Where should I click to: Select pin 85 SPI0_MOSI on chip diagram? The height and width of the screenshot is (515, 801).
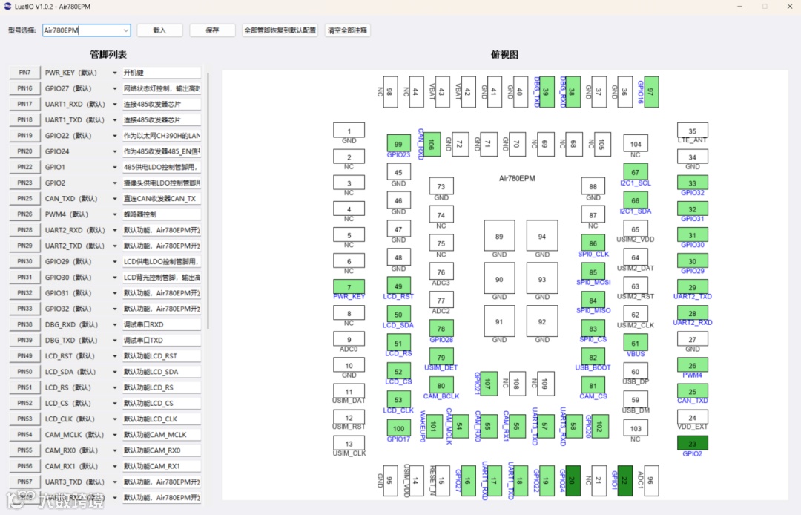[593, 272]
